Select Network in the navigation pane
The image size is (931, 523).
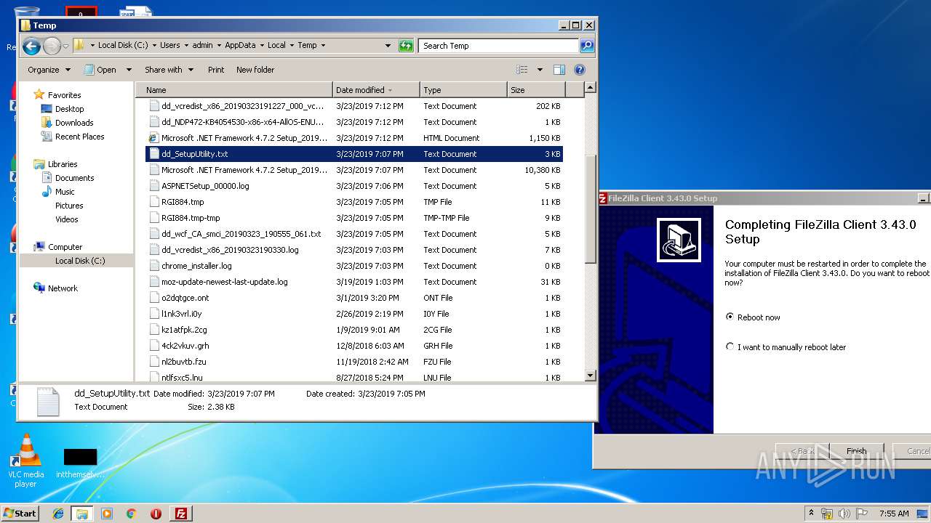(63, 288)
